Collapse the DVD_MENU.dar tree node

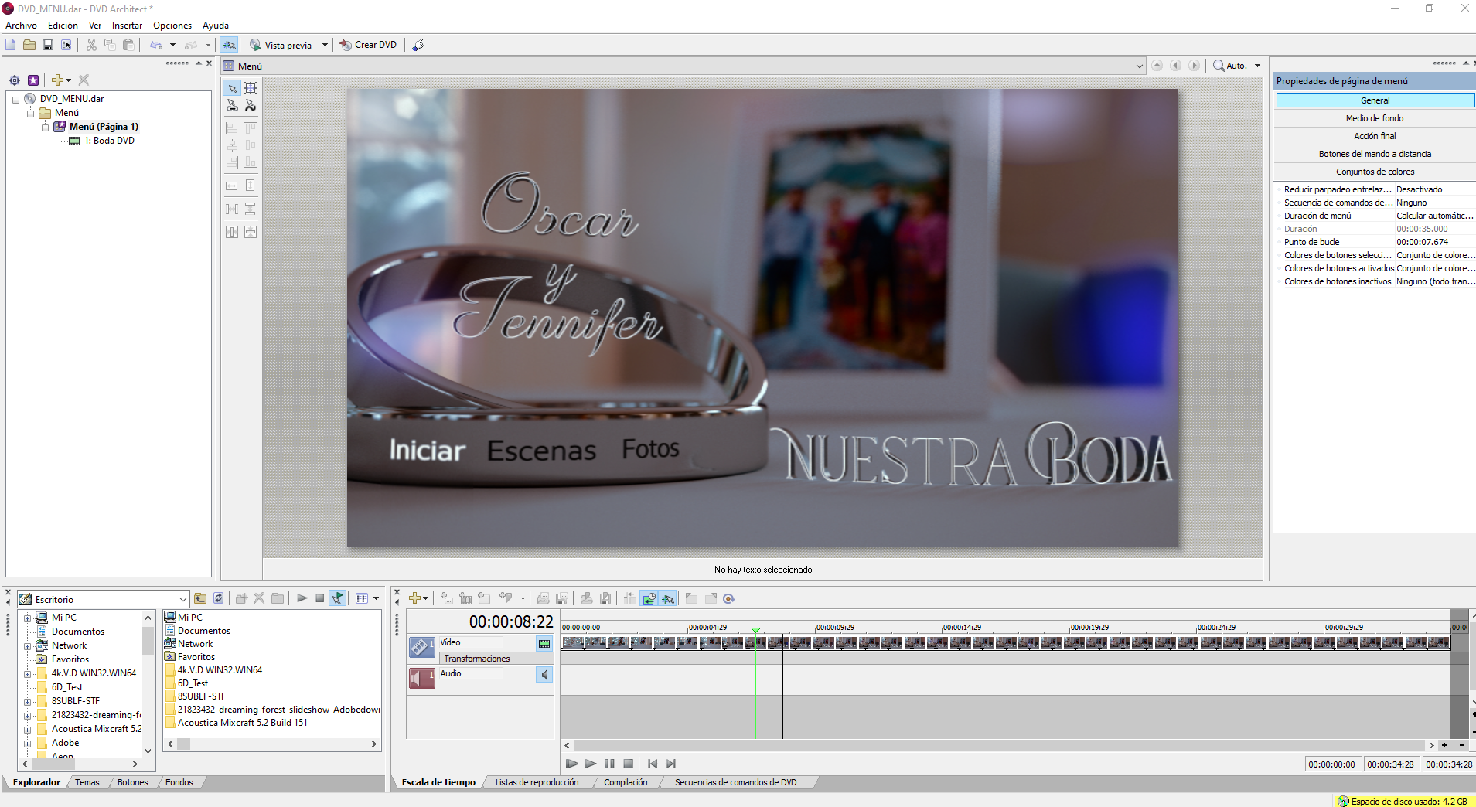[15, 100]
